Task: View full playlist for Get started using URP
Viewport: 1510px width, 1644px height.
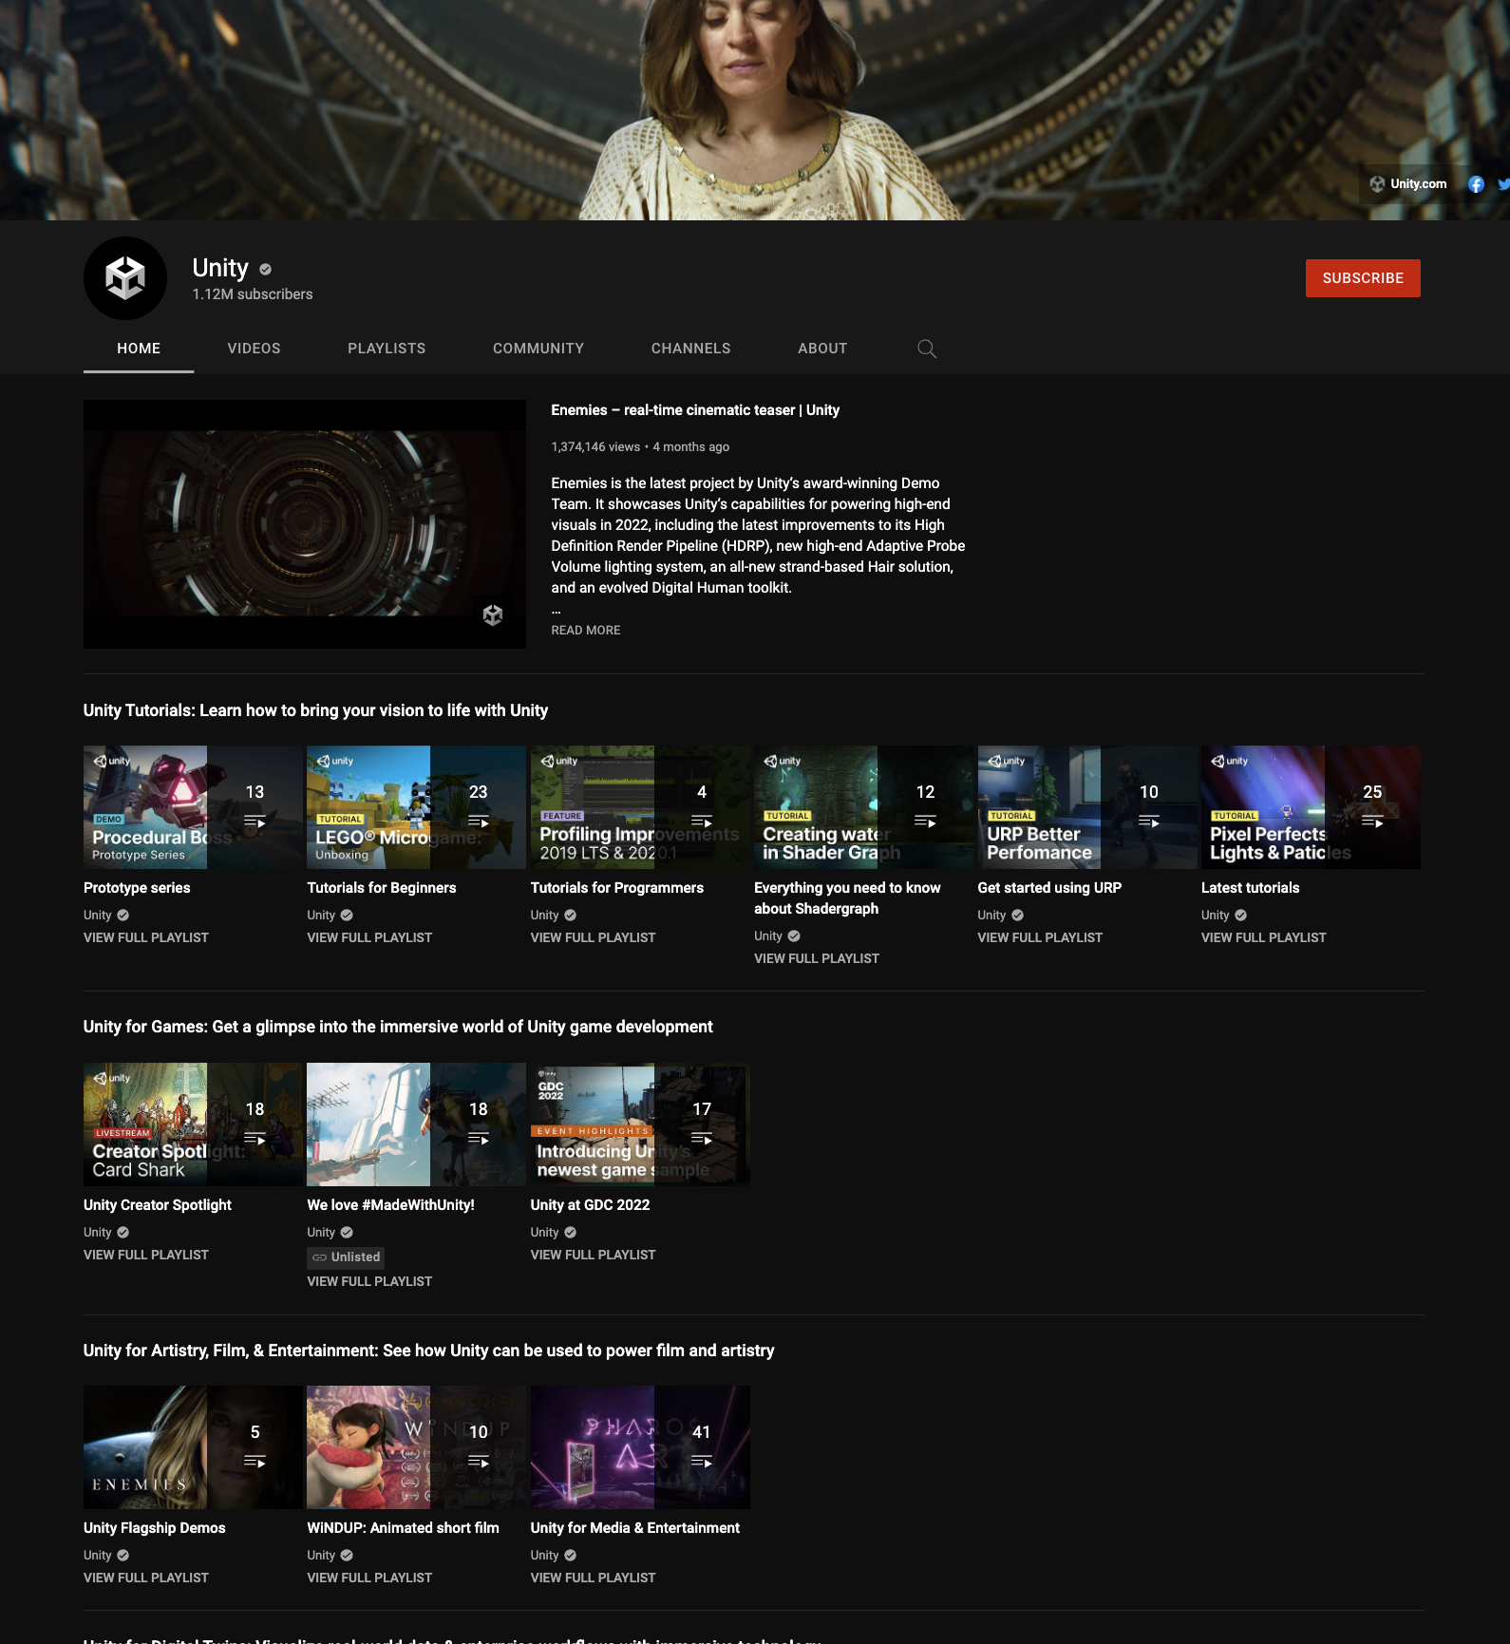Action: tap(1040, 937)
